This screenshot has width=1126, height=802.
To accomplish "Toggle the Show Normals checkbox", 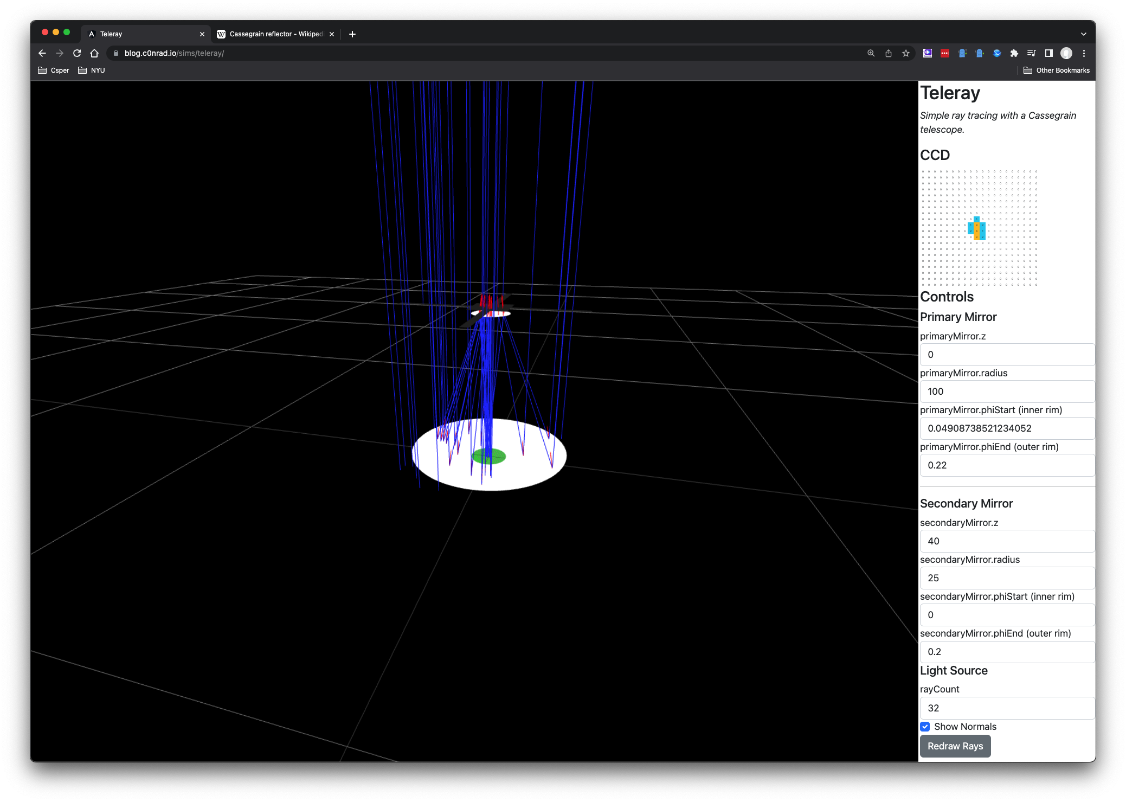I will [x=925, y=727].
